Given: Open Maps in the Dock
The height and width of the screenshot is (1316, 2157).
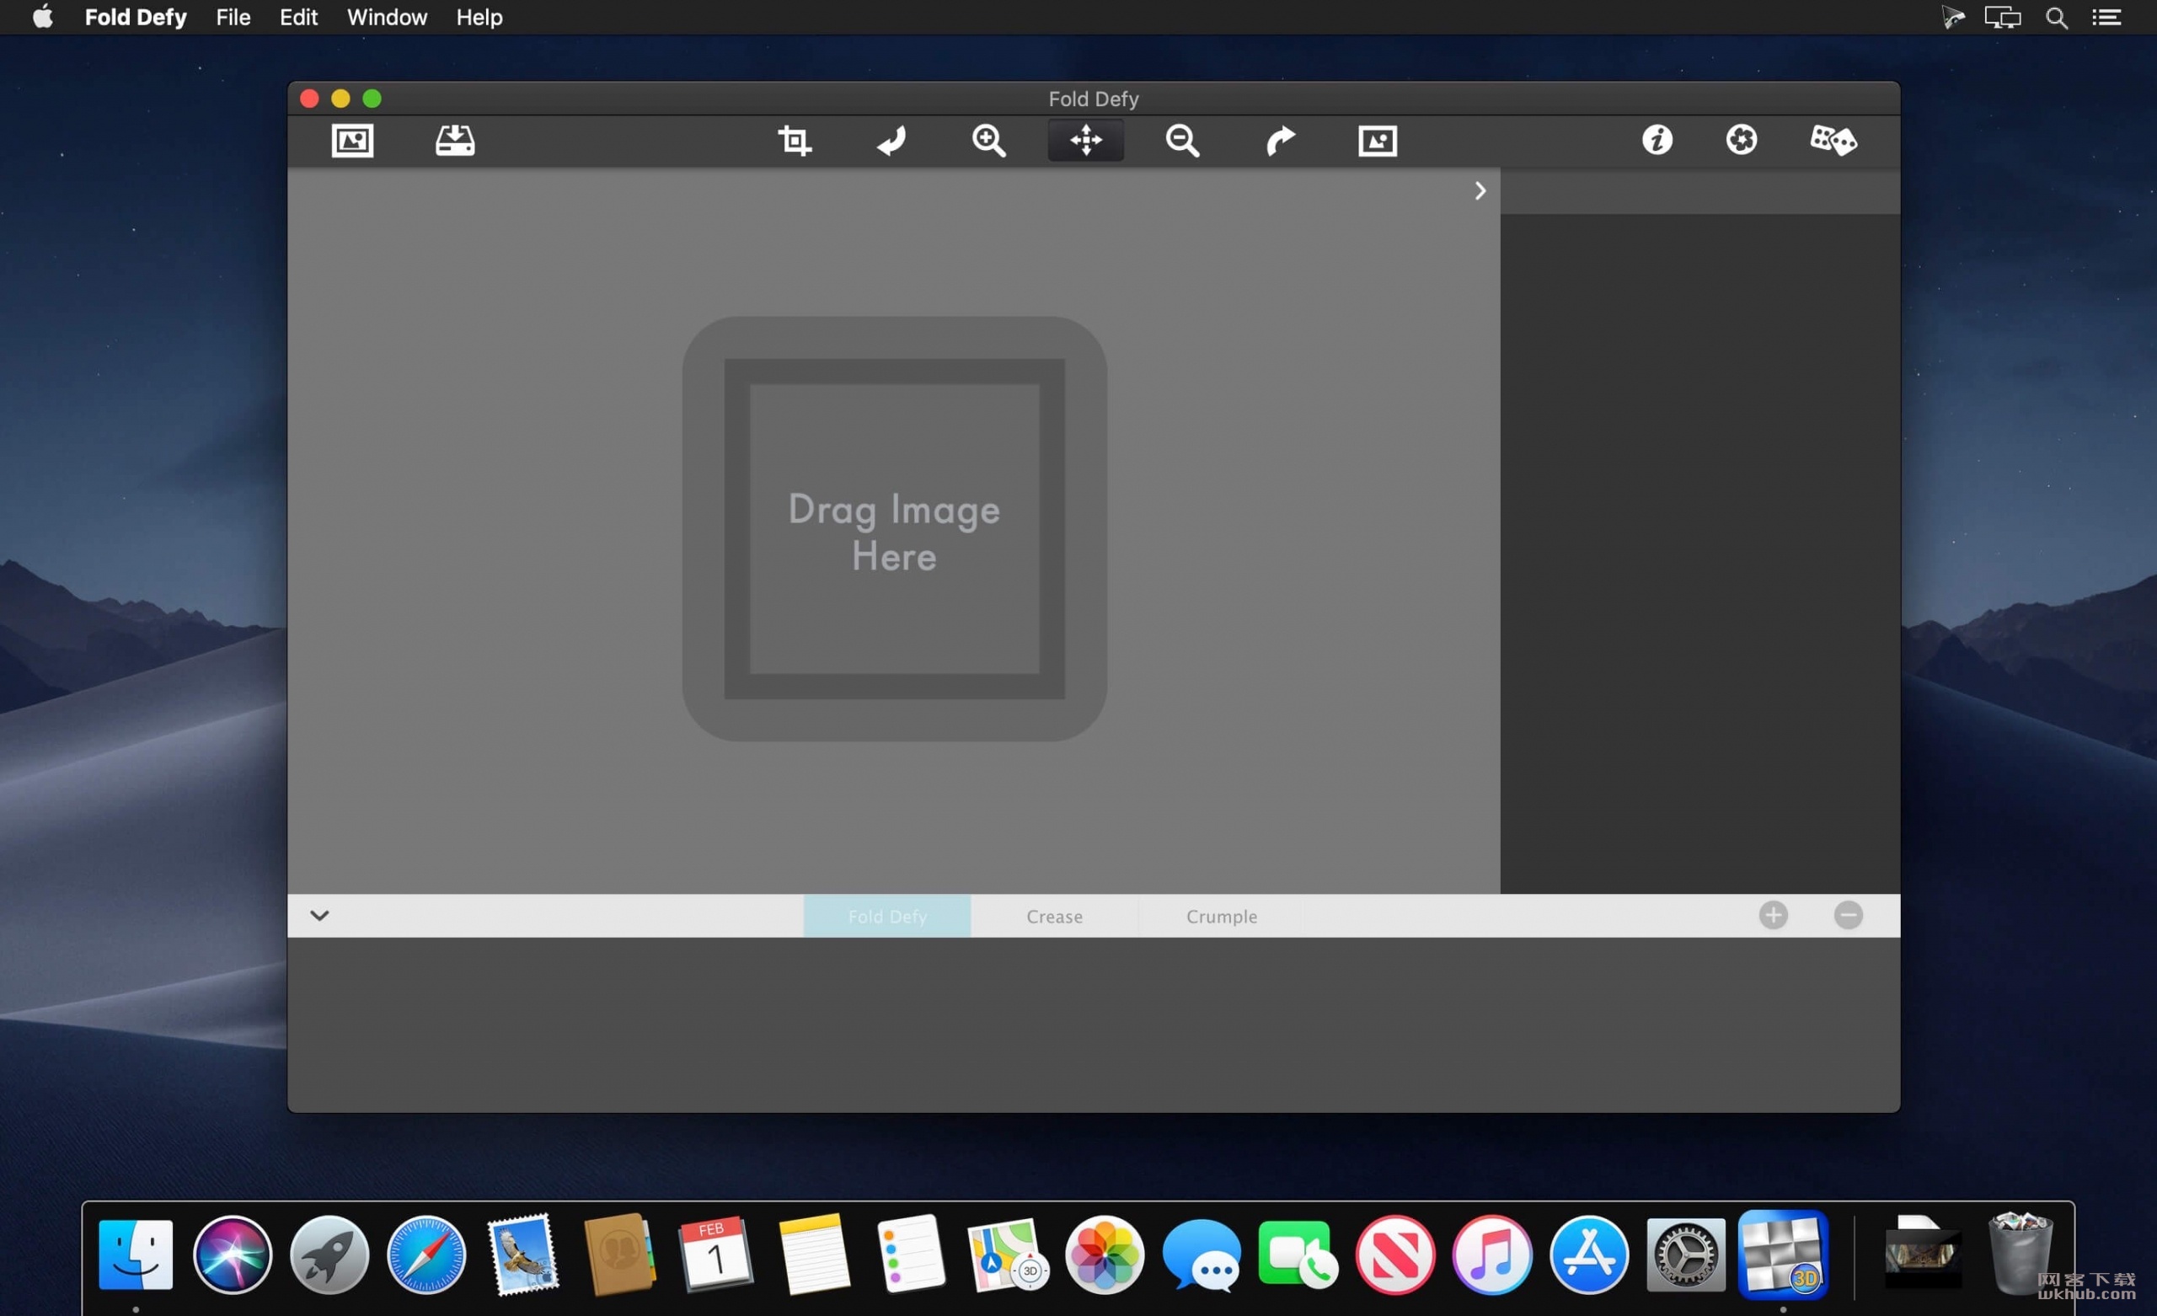Looking at the screenshot, I should click(x=1008, y=1254).
